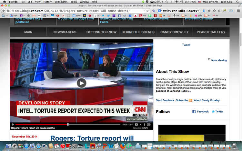Select the BEHIND THE SCENES tab
242x151 pixels.
coord(138,32)
